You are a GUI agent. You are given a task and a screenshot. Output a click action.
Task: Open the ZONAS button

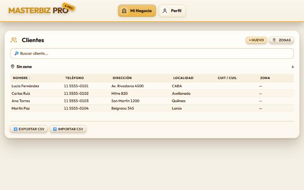click(281, 40)
